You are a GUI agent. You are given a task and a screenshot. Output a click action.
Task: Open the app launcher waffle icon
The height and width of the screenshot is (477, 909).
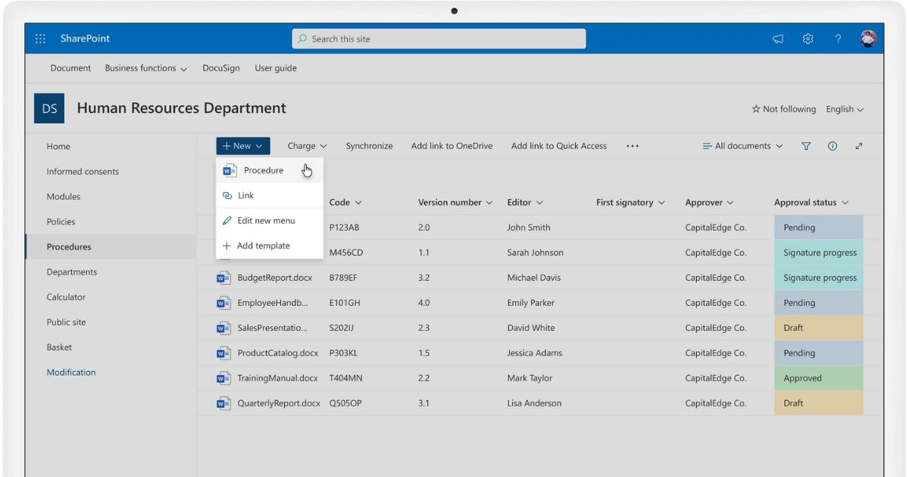(x=41, y=39)
